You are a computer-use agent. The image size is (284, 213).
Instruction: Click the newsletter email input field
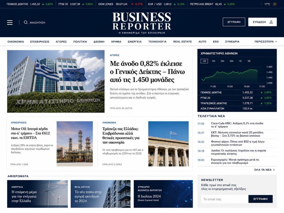(x=225, y=199)
